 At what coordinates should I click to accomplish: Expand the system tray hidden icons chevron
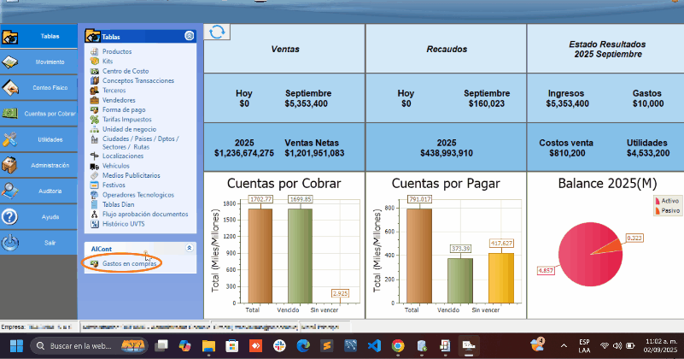[x=561, y=345]
